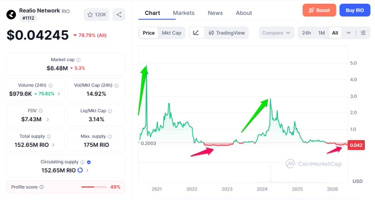The image size is (375, 200).
Task: Click the verified checkmark beside Circulating supply
Action: tap(89, 162)
